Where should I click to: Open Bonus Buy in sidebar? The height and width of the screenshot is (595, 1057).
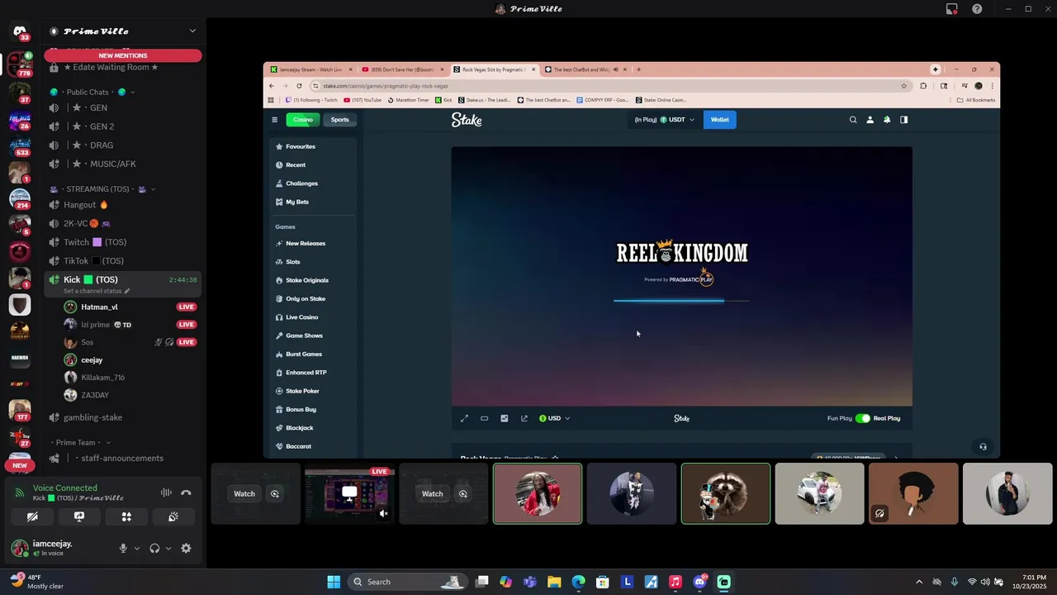[x=313, y=409]
